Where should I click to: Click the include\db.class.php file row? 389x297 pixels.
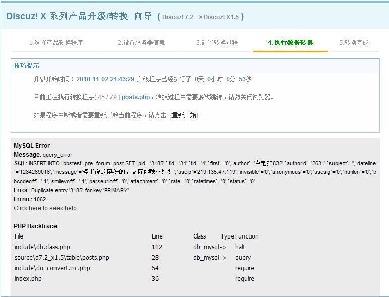coord(42,247)
